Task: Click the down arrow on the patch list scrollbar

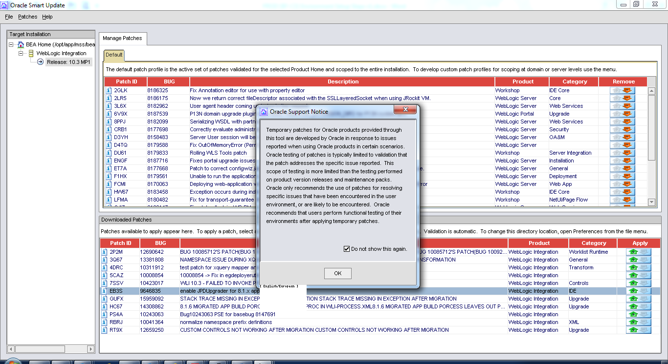Action: [x=652, y=202]
